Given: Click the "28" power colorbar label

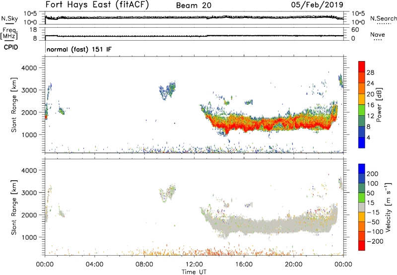Looking at the screenshot, I should tap(370, 72).
